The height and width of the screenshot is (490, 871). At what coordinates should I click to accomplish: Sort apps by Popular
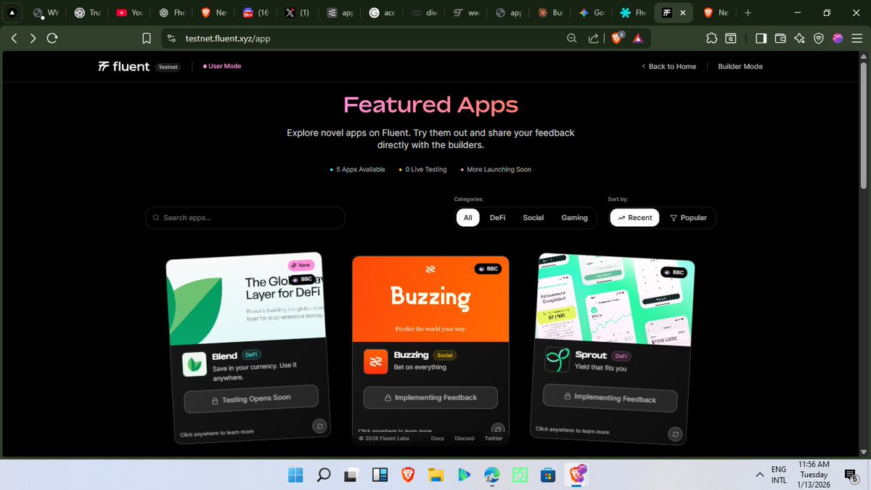tap(688, 218)
